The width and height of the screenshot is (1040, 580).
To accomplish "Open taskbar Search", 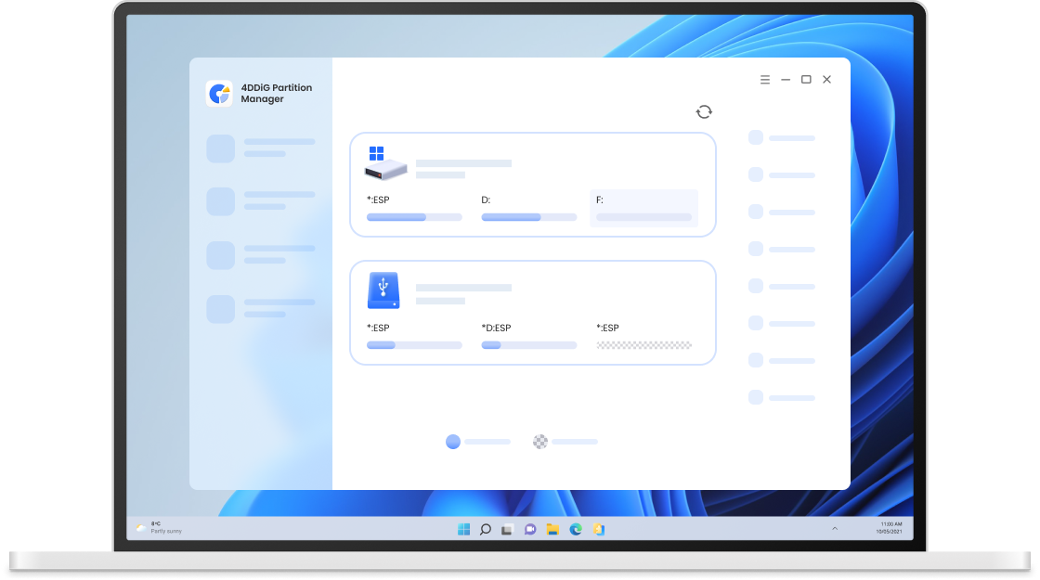I will (x=486, y=529).
